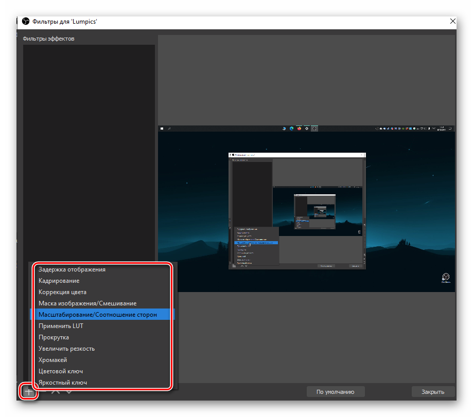The width and height of the screenshot is (473, 417).
Task: Add the 'Яркостный ключ' filter
Action: (x=62, y=383)
